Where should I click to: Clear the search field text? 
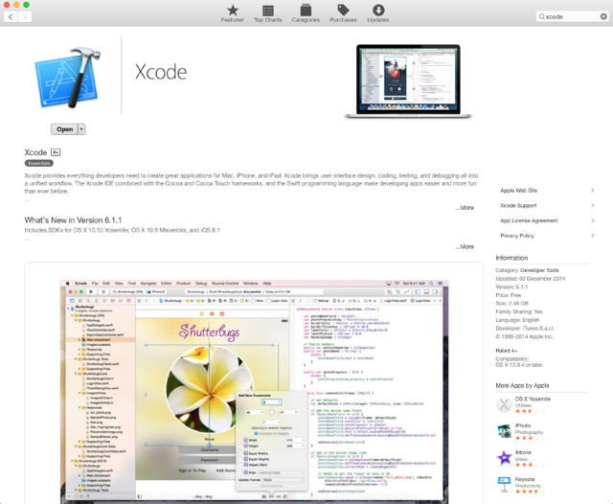[x=603, y=16]
